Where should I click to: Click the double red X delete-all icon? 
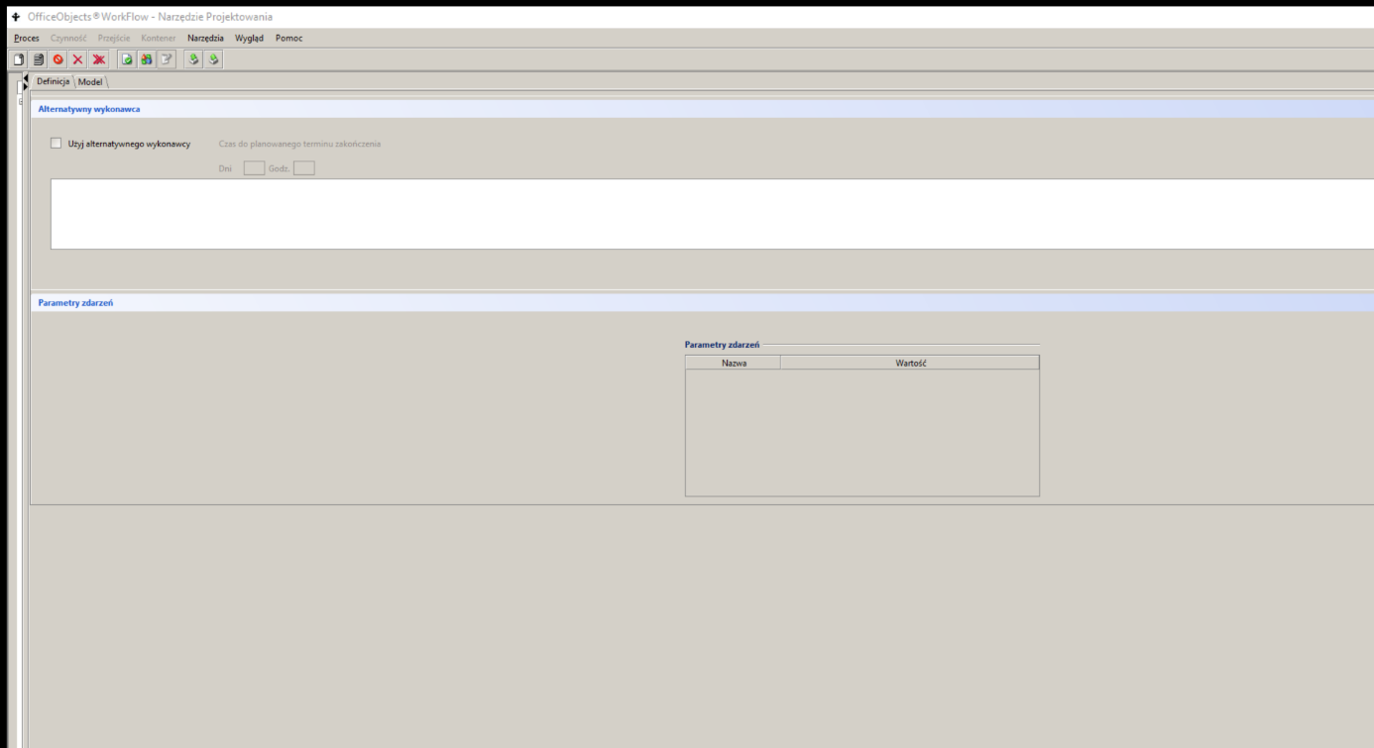pos(98,59)
